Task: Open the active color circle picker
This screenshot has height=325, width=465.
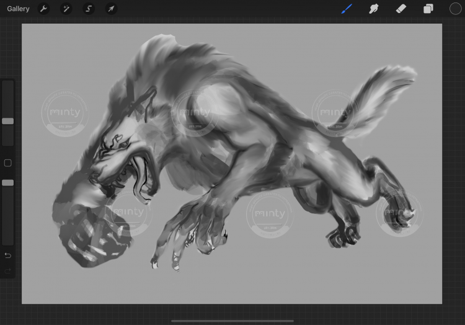Action: click(455, 9)
